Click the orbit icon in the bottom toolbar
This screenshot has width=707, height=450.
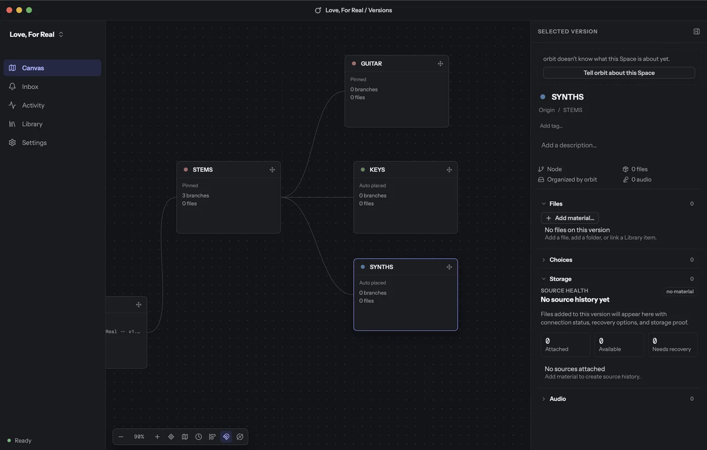click(x=240, y=437)
